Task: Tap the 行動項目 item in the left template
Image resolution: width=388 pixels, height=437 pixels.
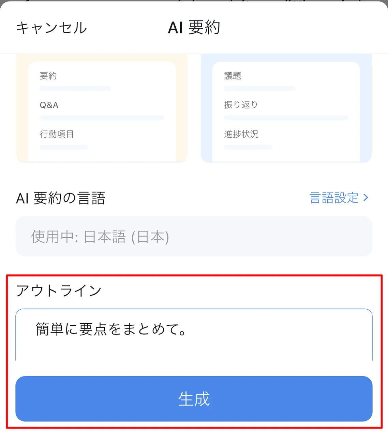Action: click(57, 134)
